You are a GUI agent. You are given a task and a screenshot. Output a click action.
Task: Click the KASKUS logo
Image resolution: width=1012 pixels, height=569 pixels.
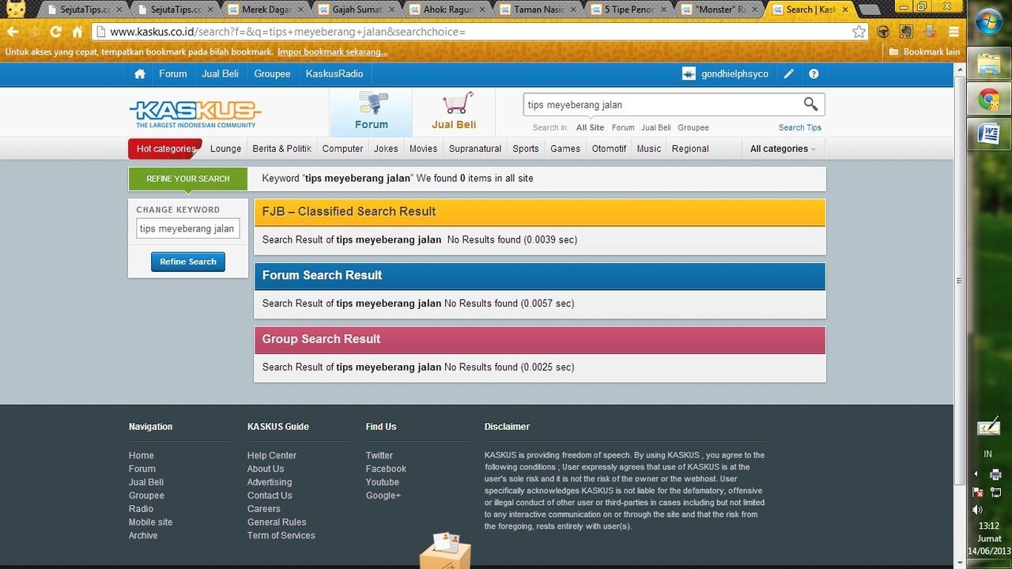point(194,114)
